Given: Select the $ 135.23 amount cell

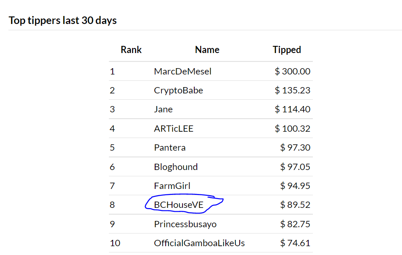Looking at the screenshot, I should click(293, 90).
